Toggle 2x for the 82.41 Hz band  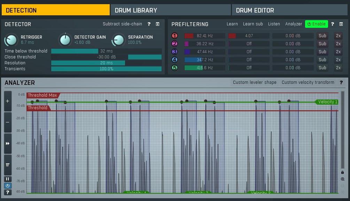(x=339, y=36)
